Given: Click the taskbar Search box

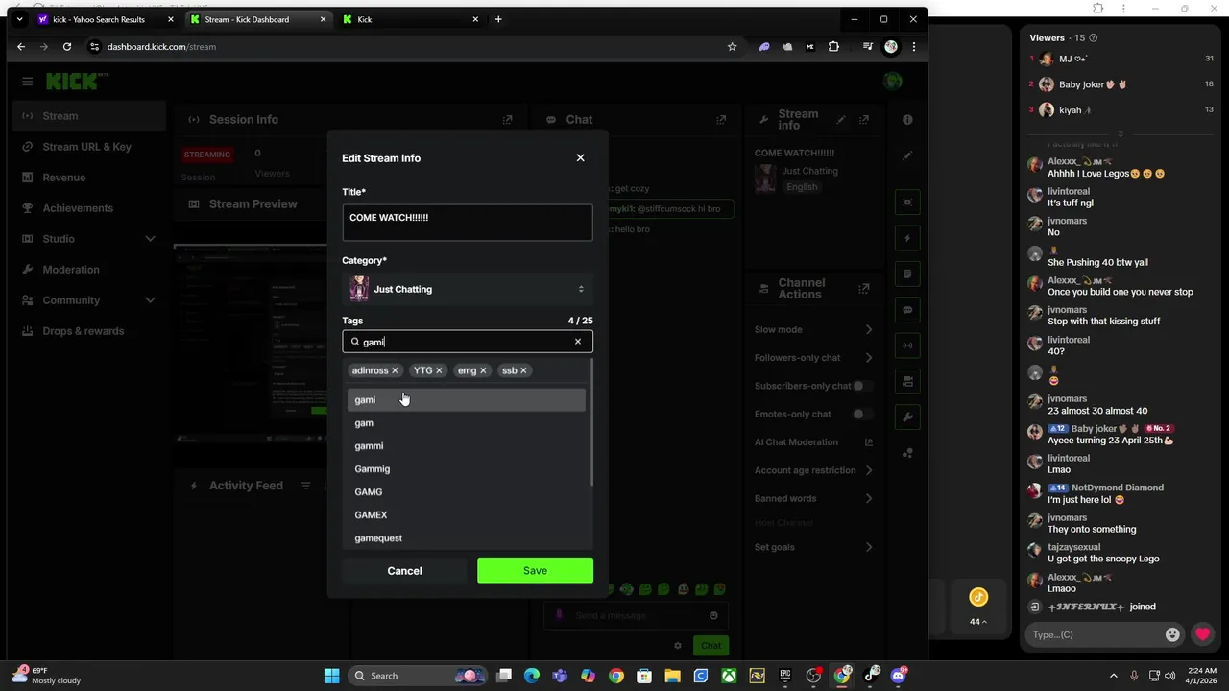Looking at the screenshot, I should tap(418, 676).
